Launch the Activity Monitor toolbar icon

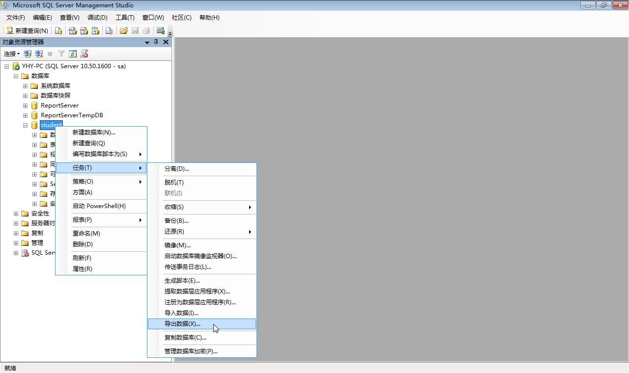click(161, 30)
